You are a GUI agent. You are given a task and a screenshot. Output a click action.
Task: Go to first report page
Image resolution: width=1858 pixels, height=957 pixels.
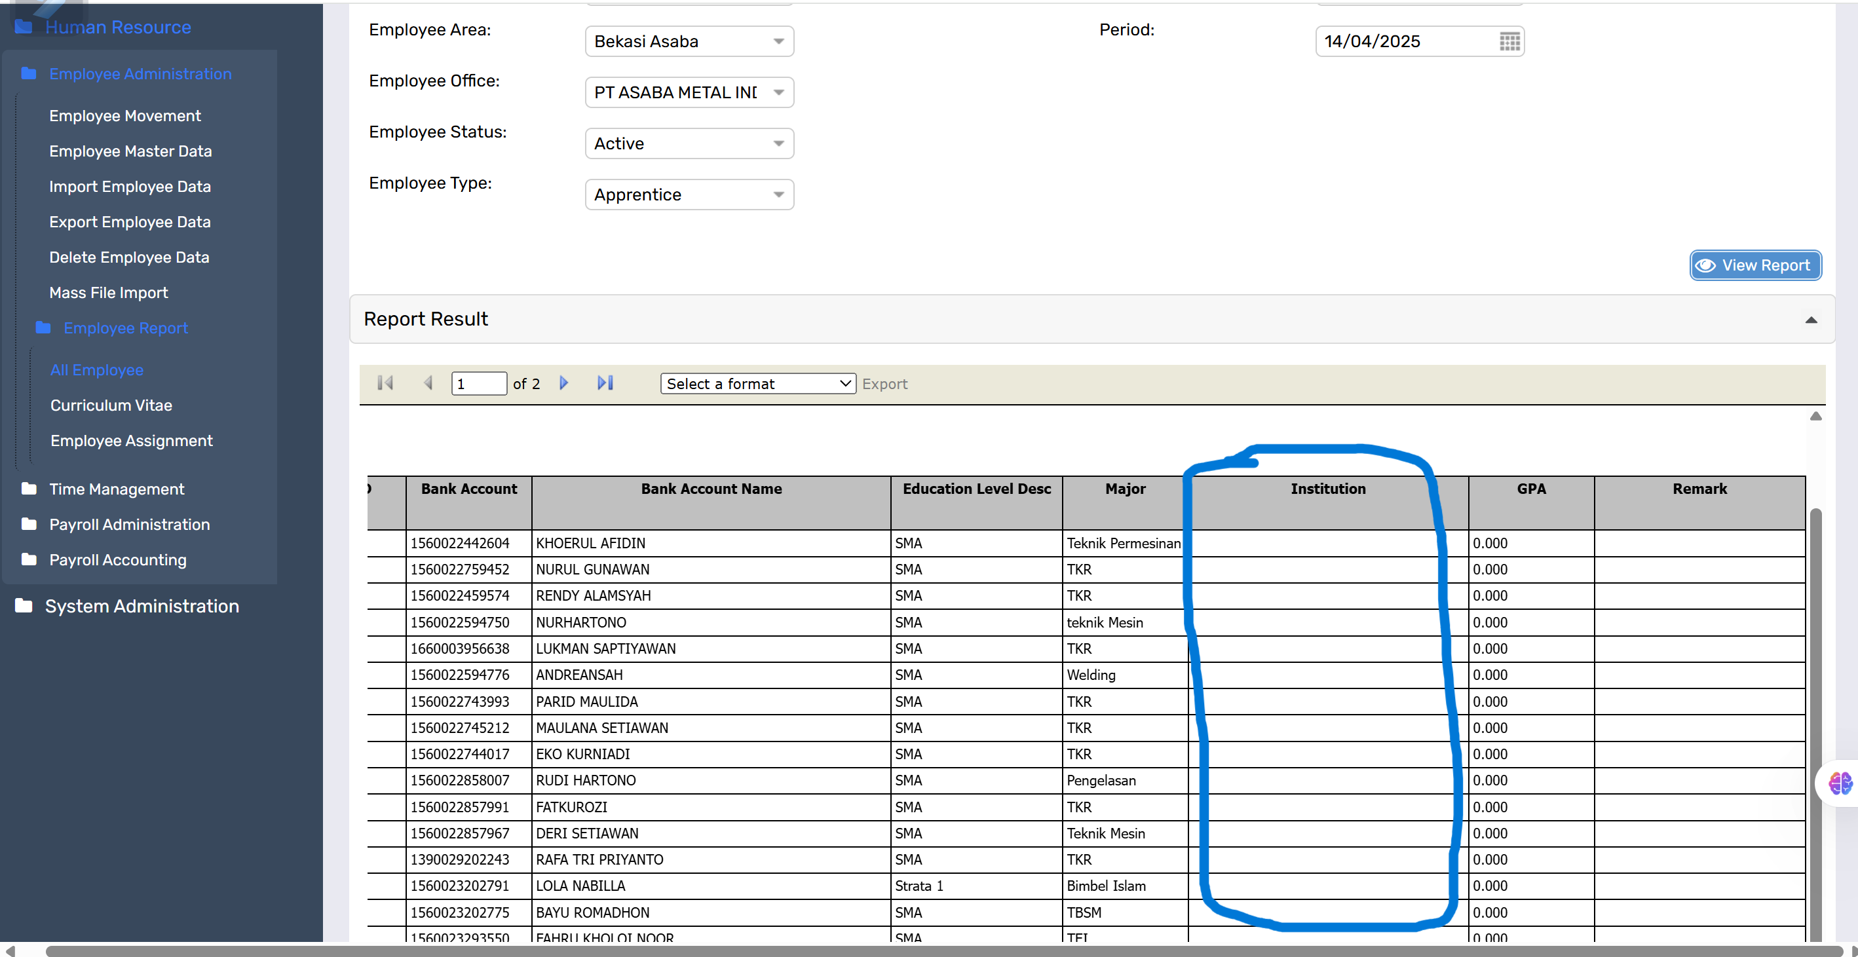tap(385, 383)
